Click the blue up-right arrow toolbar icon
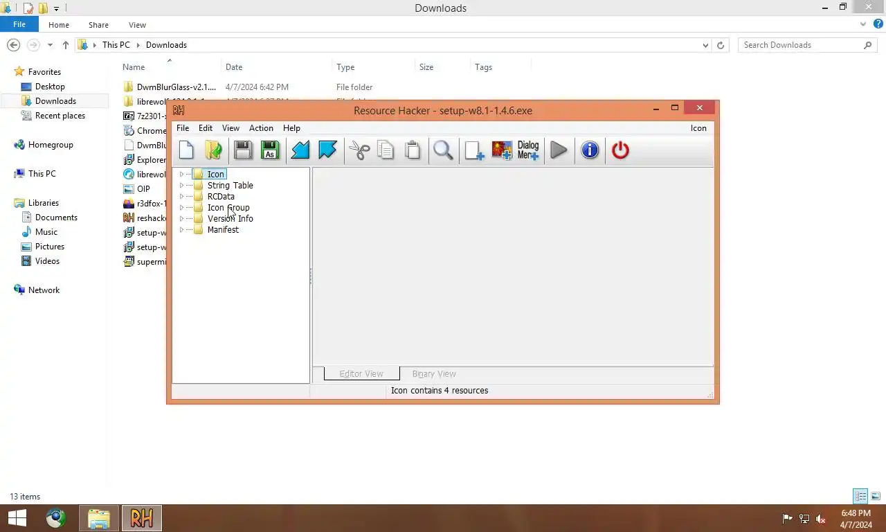Image resolution: width=886 pixels, height=532 pixels. click(327, 150)
